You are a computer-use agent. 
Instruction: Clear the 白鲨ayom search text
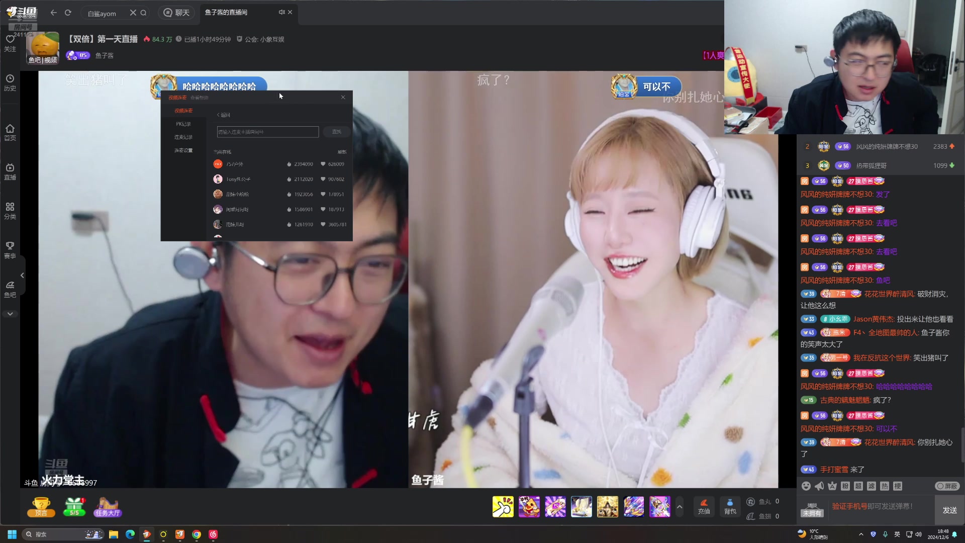[133, 13]
